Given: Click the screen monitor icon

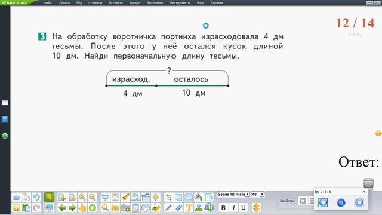Looking at the screenshot, I should pos(49,208).
